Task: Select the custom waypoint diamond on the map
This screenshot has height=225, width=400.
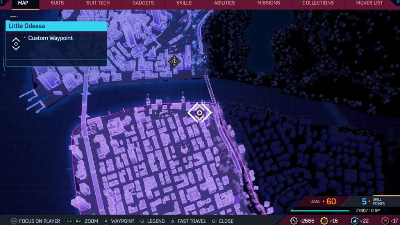Action: pos(199,113)
